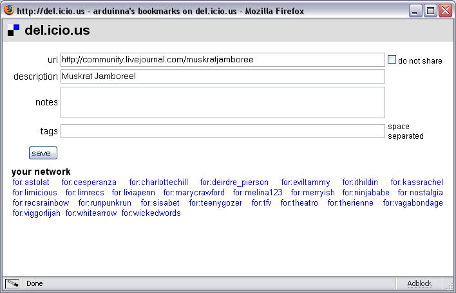
Task: Select the for:charlottechill tag
Action: [x=158, y=182]
